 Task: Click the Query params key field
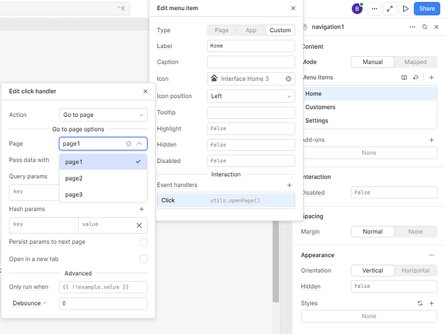pyautogui.click(x=34, y=192)
